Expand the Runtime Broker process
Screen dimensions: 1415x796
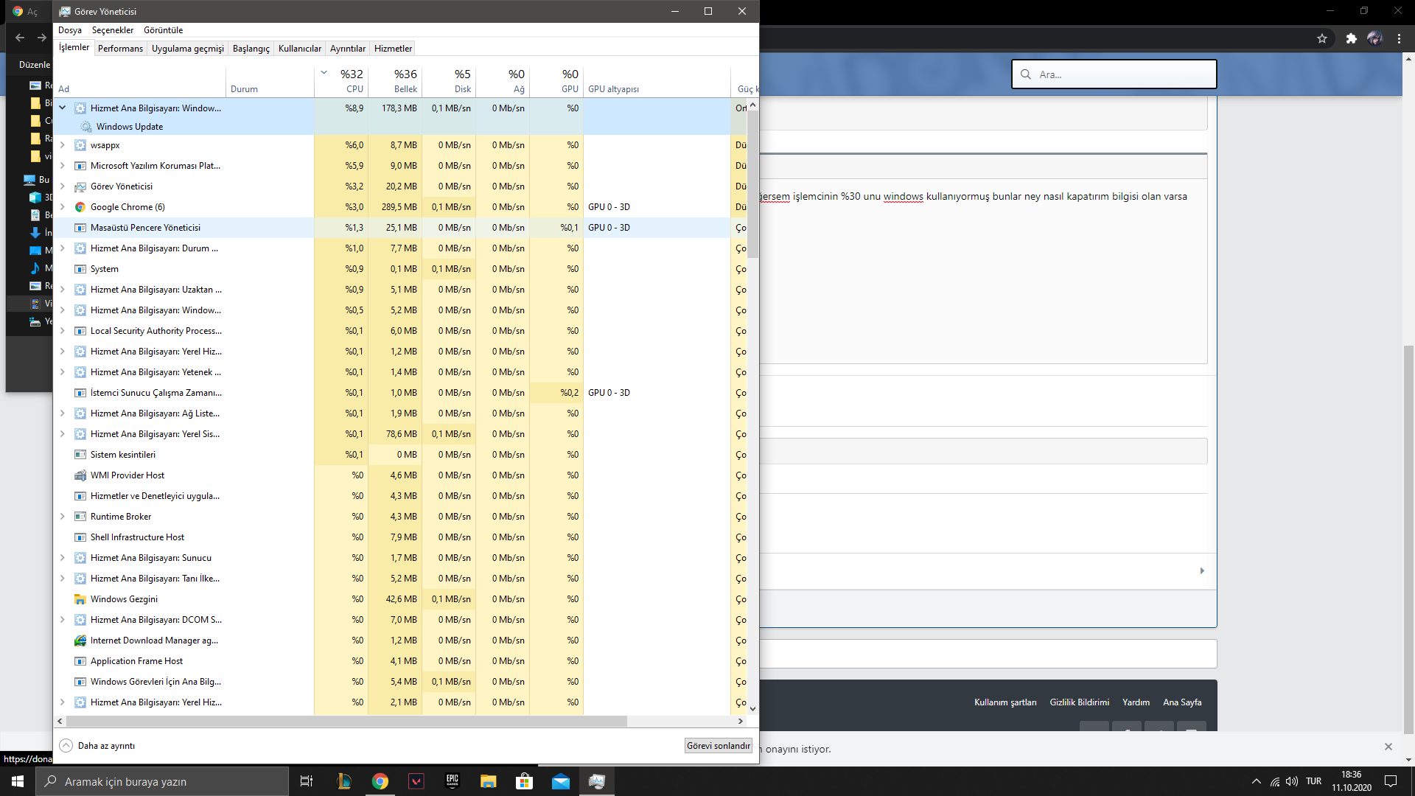(63, 517)
